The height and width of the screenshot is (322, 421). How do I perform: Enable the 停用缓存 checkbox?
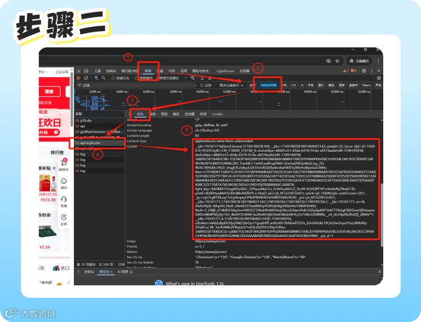[x=136, y=78]
